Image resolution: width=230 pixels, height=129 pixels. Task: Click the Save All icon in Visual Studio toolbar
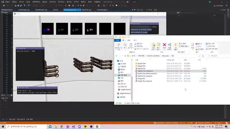(x=21, y=6)
